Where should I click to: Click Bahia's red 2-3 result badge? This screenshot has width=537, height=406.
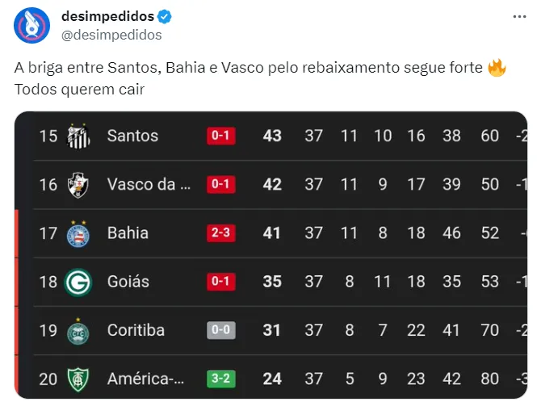coord(220,233)
